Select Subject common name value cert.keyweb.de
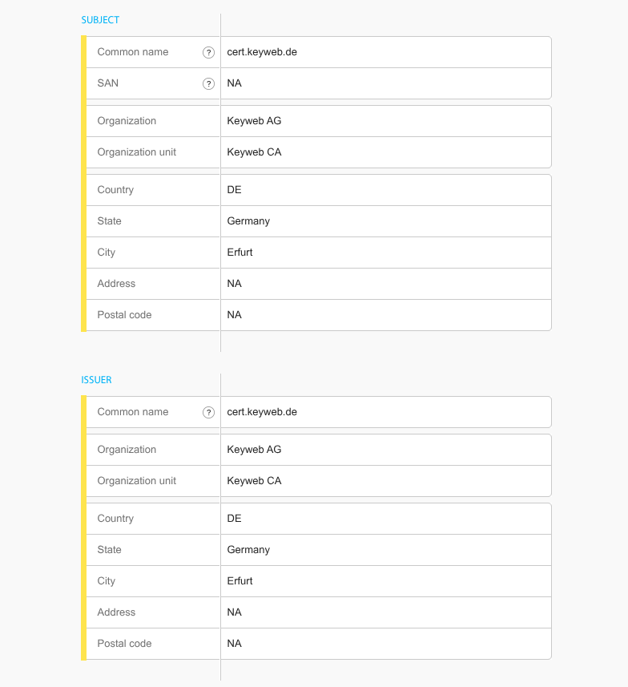 tap(262, 52)
